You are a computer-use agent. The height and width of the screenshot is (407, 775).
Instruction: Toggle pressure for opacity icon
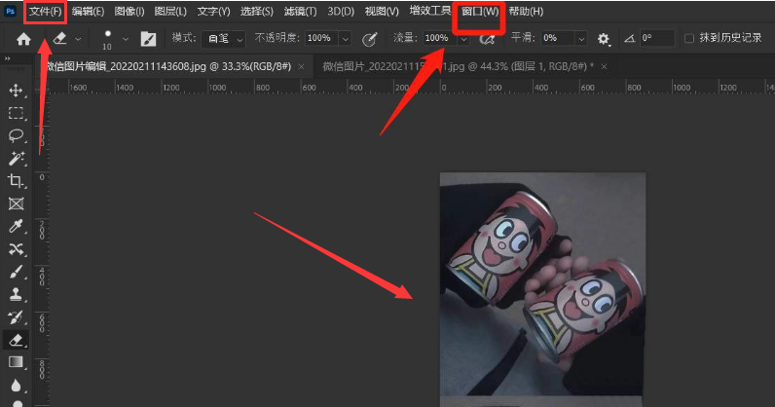(369, 39)
